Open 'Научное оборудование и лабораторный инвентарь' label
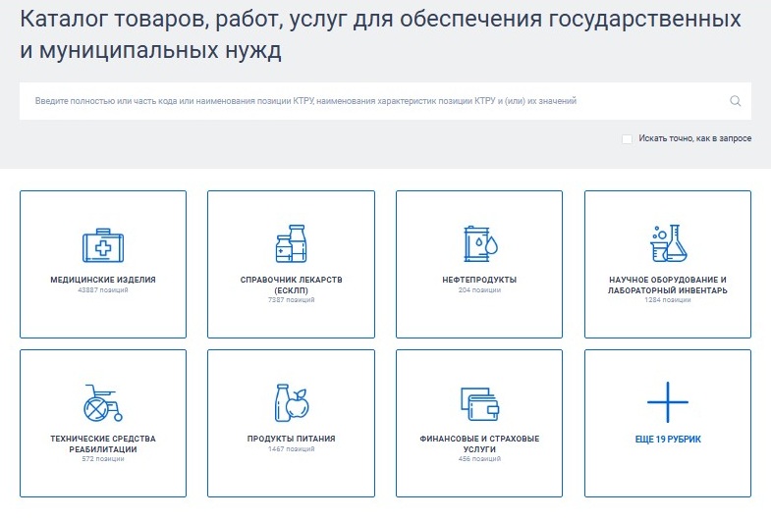This screenshot has width=771, height=520. pyautogui.click(x=668, y=285)
